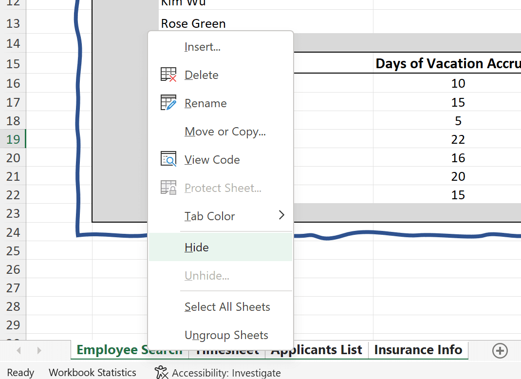Add a new sheet with plus icon

[500, 350]
